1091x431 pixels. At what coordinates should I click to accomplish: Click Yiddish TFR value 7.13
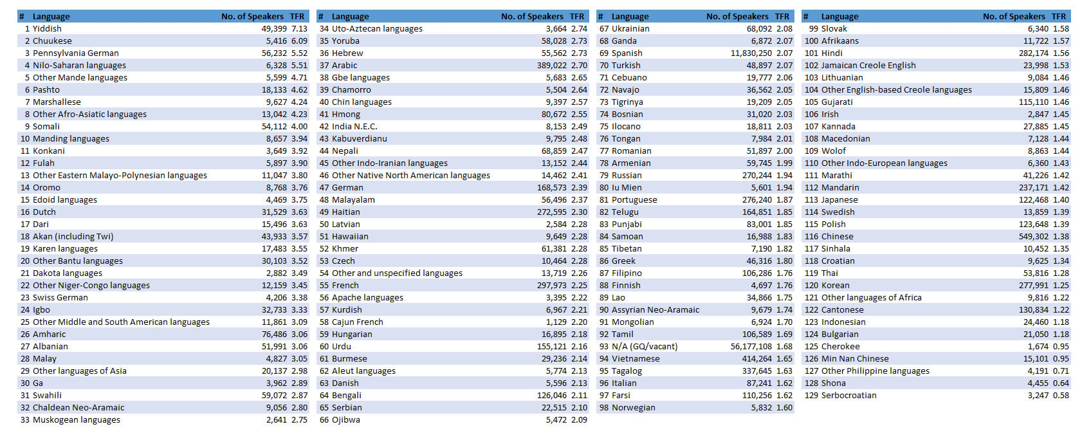(299, 29)
